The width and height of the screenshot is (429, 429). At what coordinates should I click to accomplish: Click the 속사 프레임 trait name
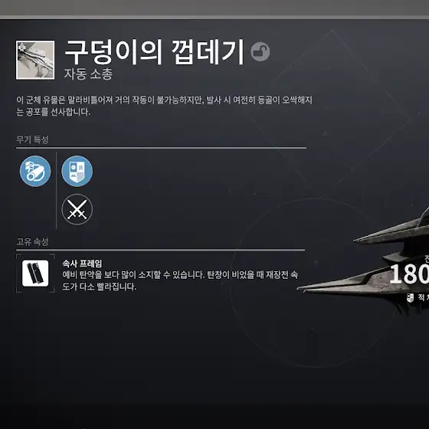[82, 264]
